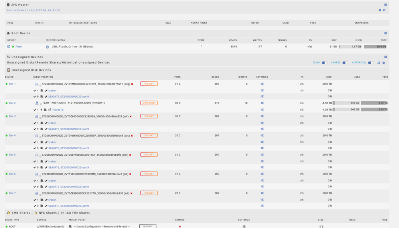Click list icon in Boot Device header
399x228 pixels.
(385, 33)
